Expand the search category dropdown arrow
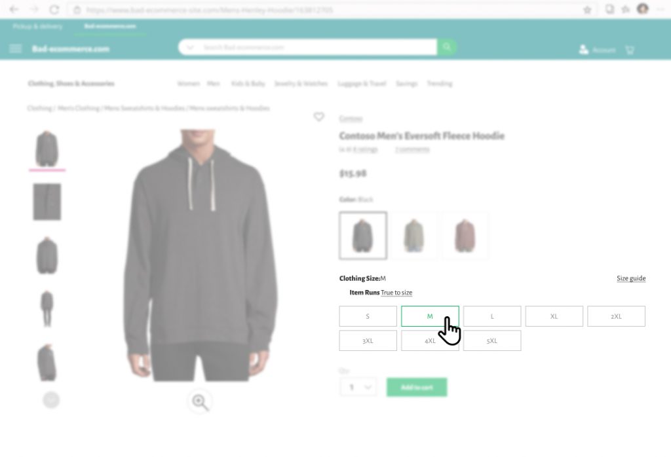Image resolution: width=671 pixels, height=457 pixels. pyautogui.click(x=190, y=47)
